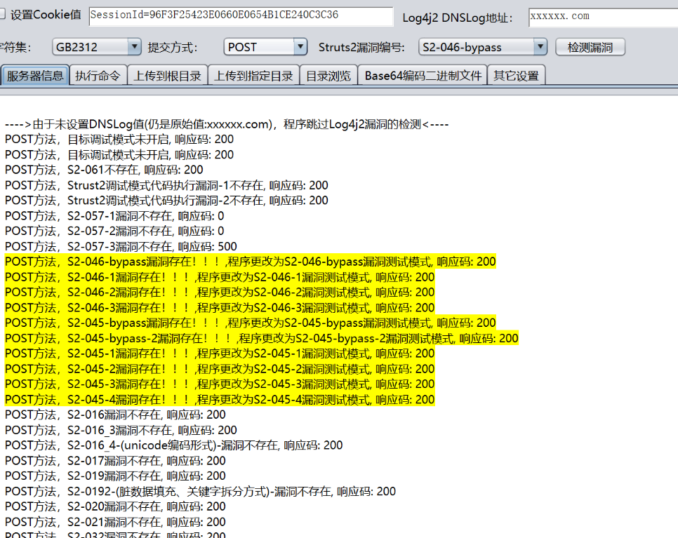Click the Log4j2 DNSLog地址 input field

[602, 16]
